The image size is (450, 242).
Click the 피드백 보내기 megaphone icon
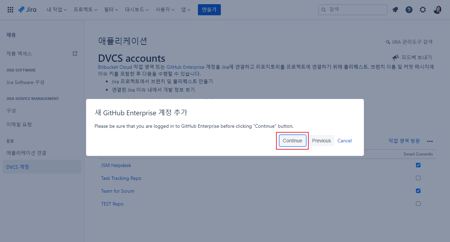[395, 58]
